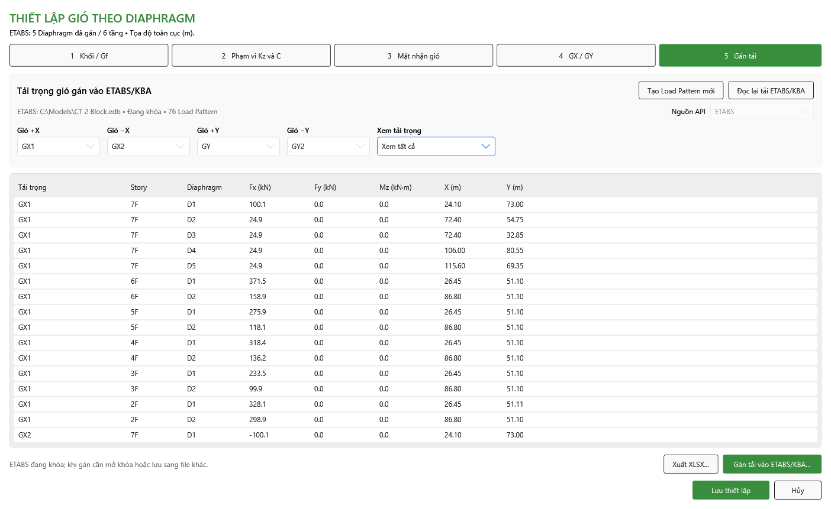831x509 pixels.
Task: Open step 1 Khối / Gf tab
Action: pyautogui.click(x=89, y=56)
